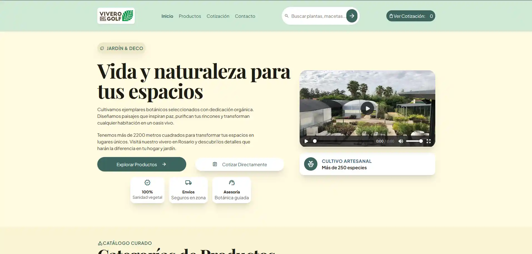The height and width of the screenshot is (254, 532).
Task: Click the leaf icon beside JARDÍN & DECO
Action: click(x=102, y=48)
